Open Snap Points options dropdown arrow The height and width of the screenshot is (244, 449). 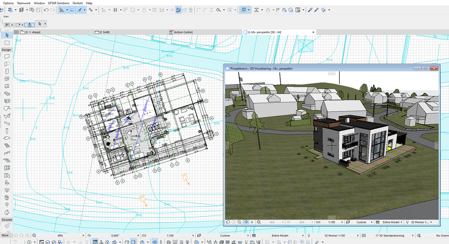tap(85, 10)
